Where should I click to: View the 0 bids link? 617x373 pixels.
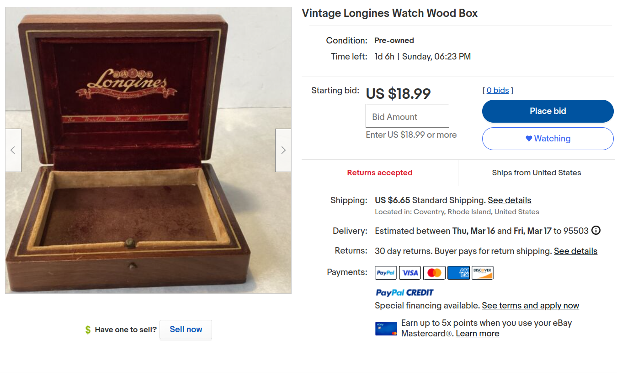click(x=498, y=90)
